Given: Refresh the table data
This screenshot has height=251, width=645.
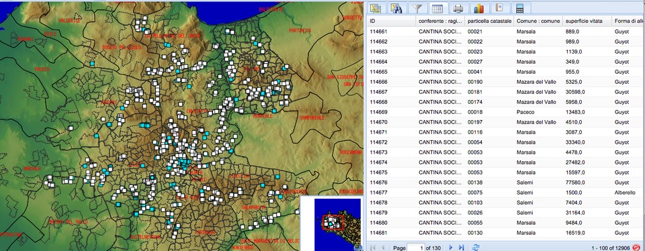Looking at the screenshot, I should point(476,247).
